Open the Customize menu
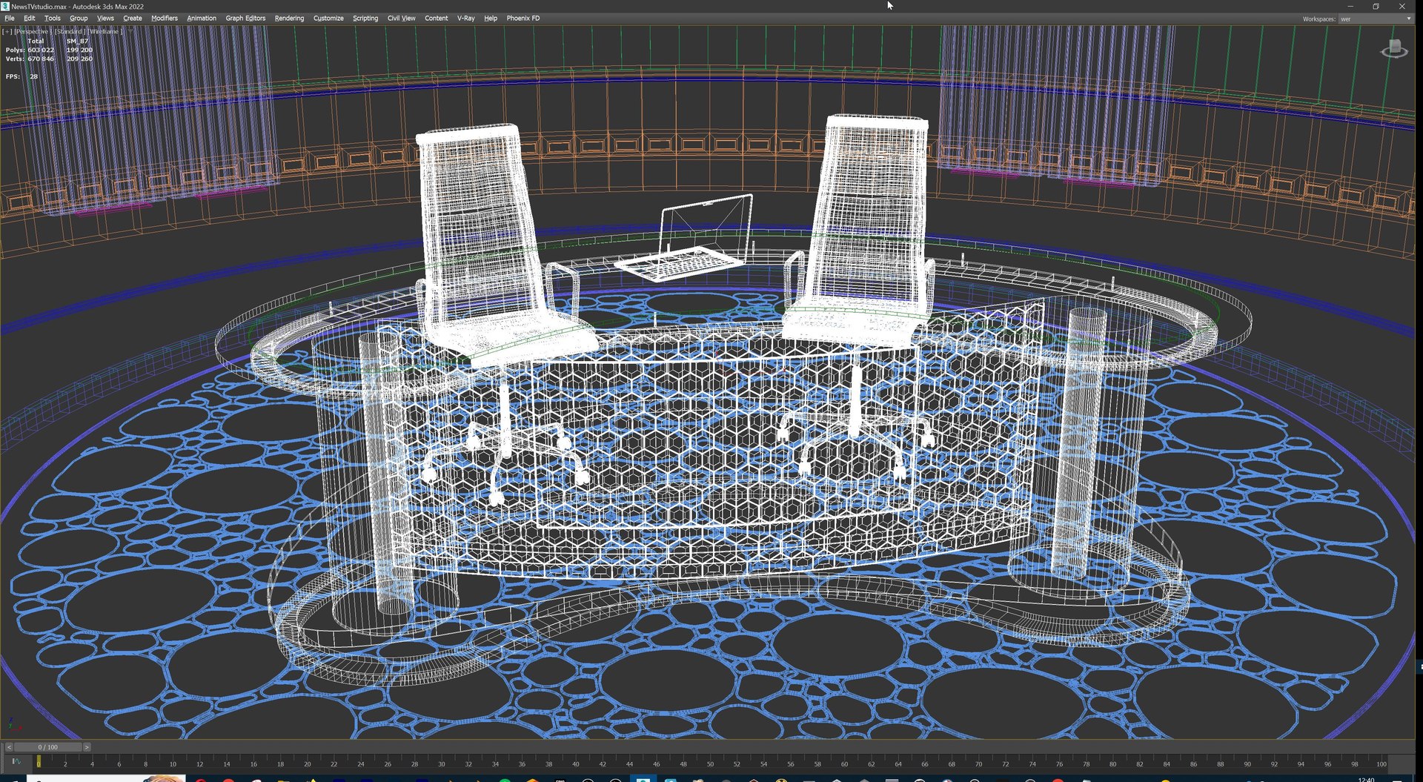The image size is (1423, 782). tap(328, 18)
